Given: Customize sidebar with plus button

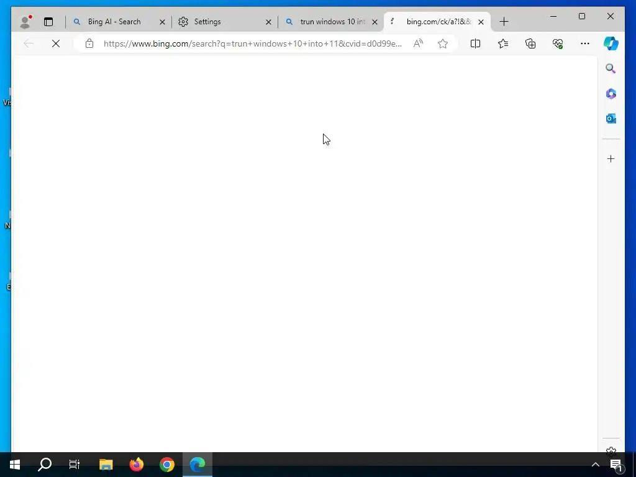Looking at the screenshot, I should (x=611, y=158).
